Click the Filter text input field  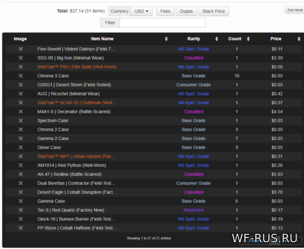click(x=163, y=23)
